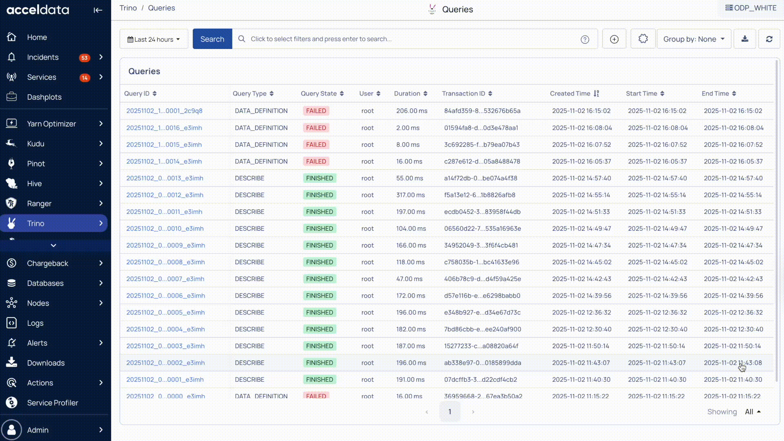Collapse the sidebar with arrow icon

point(98,10)
